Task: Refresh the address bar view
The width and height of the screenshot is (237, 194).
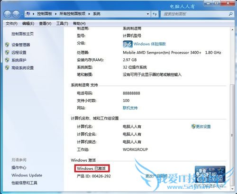Action: coord(155,14)
